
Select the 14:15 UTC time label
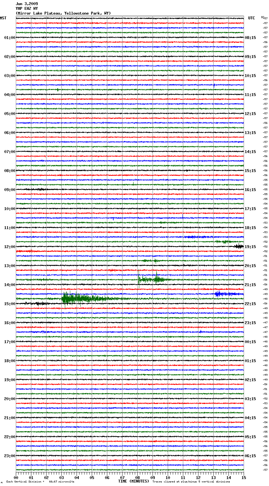250,152
